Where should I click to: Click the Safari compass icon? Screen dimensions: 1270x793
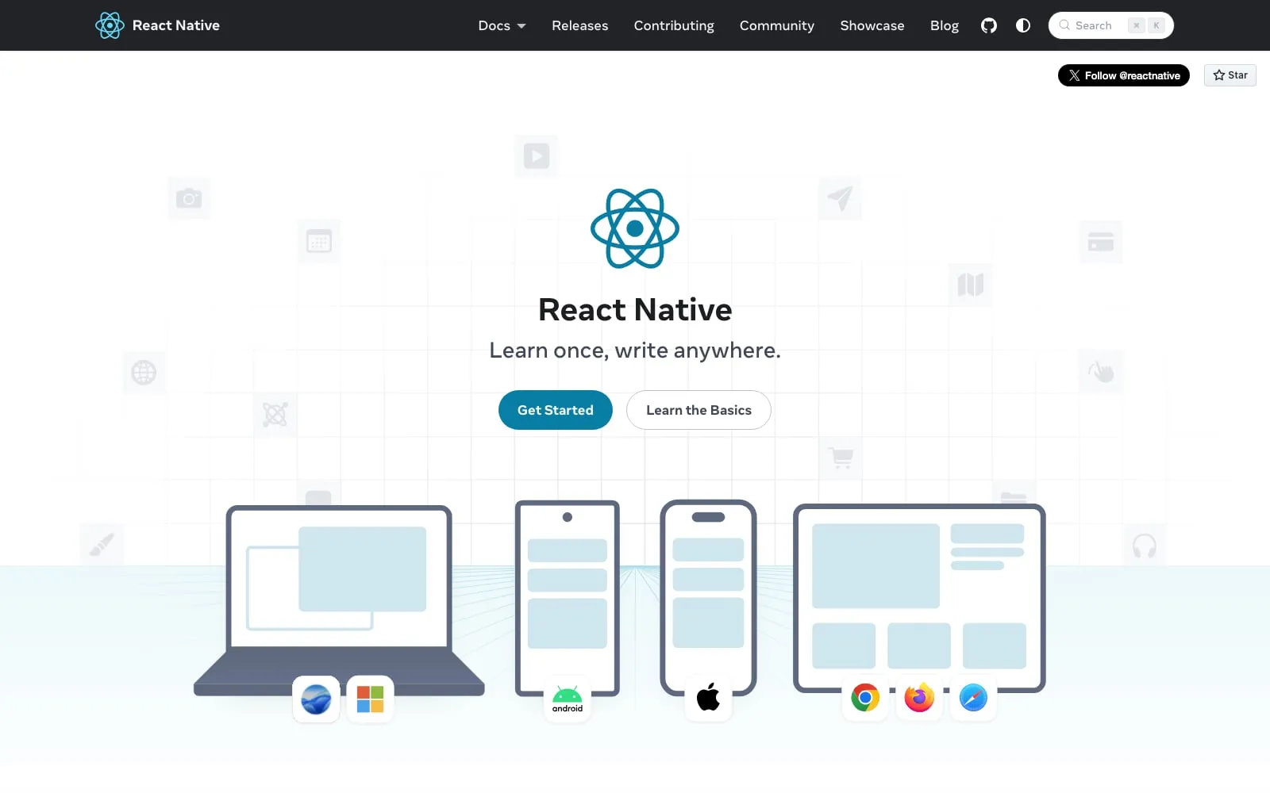[973, 698]
